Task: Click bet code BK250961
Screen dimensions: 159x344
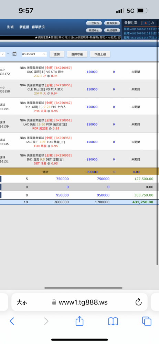Action: point(63,120)
